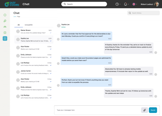Open the team members sidebar icon
The height and width of the screenshot is (116, 162).
pyautogui.click(x=5, y=27)
